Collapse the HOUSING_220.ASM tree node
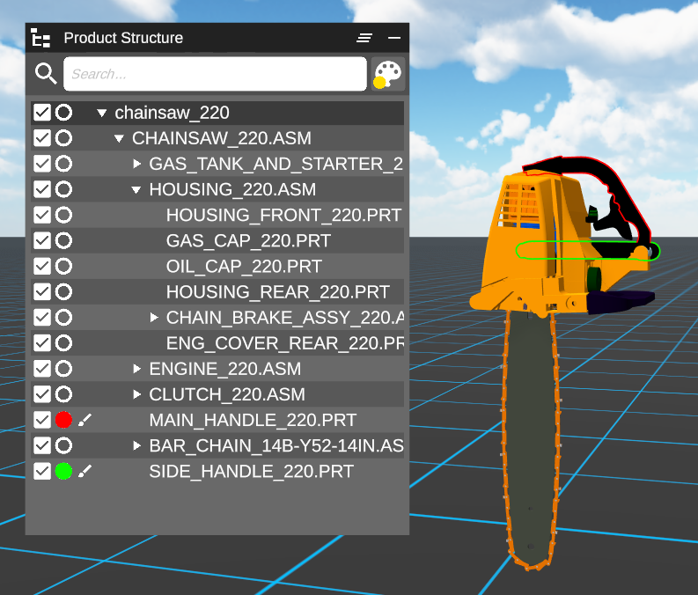This screenshot has width=698, height=595. (136, 189)
